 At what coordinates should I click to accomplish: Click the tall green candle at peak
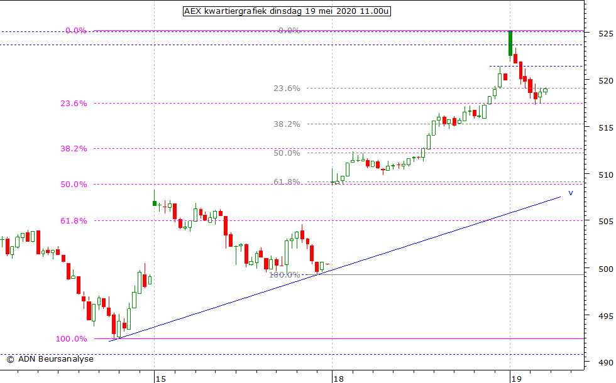pyautogui.click(x=510, y=43)
